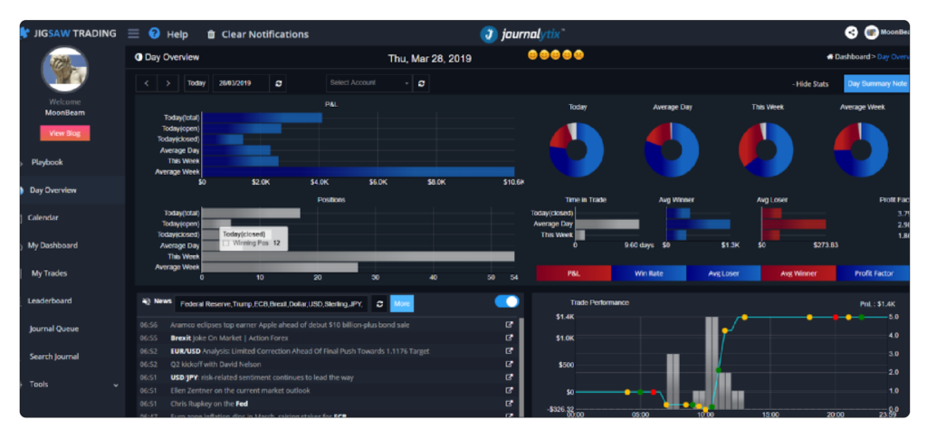The image size is (927, 439).
Task: Open My Trades in sidebar
Action: (x=49, y=273)
